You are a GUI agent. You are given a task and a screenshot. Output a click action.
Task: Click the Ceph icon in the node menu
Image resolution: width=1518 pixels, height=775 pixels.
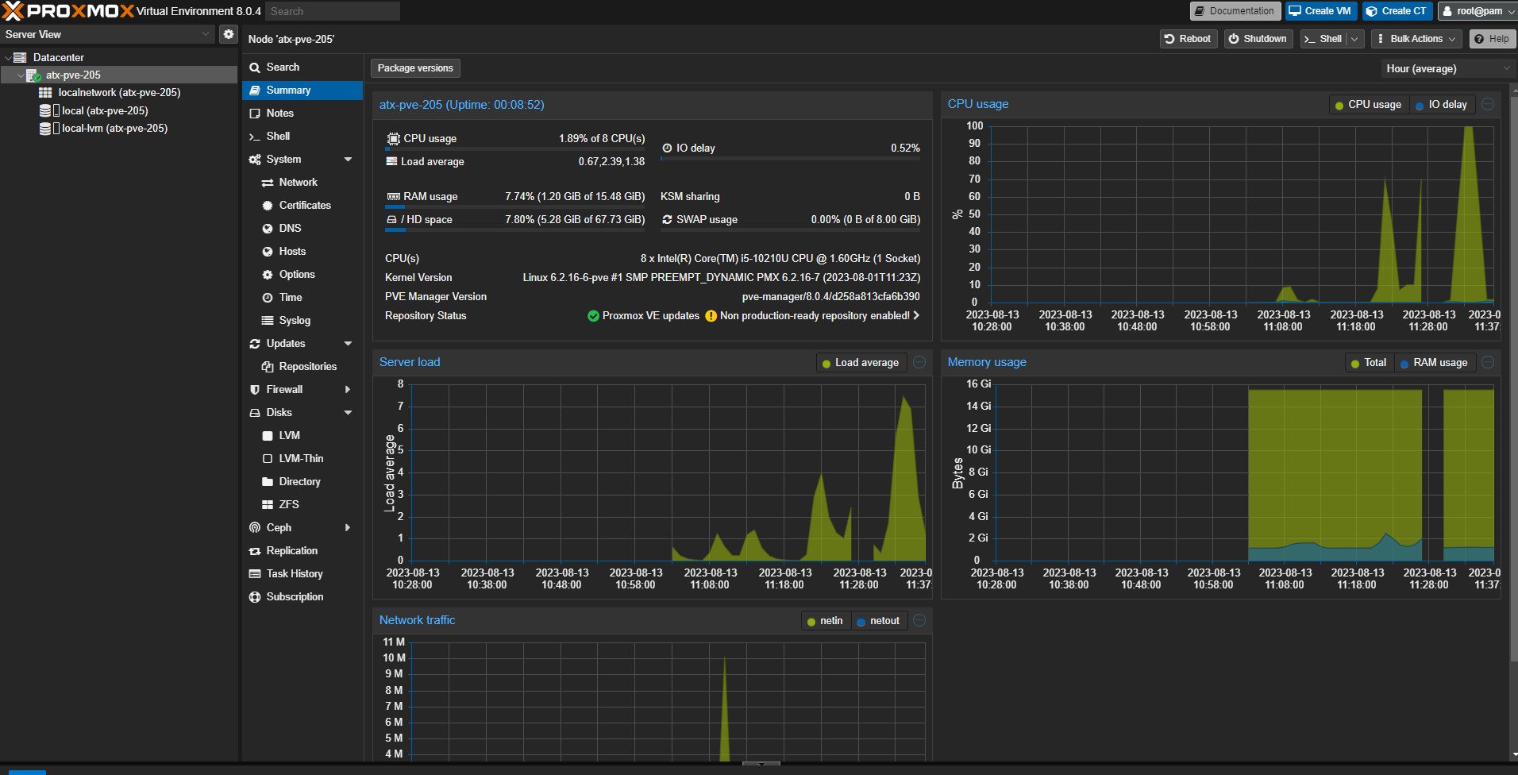point(255,528)
